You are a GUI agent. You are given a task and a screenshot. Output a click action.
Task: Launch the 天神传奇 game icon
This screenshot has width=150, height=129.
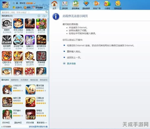point(41,56)
